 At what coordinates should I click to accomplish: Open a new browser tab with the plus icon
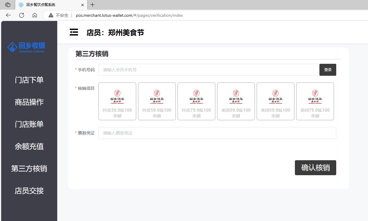click(92, 5)
